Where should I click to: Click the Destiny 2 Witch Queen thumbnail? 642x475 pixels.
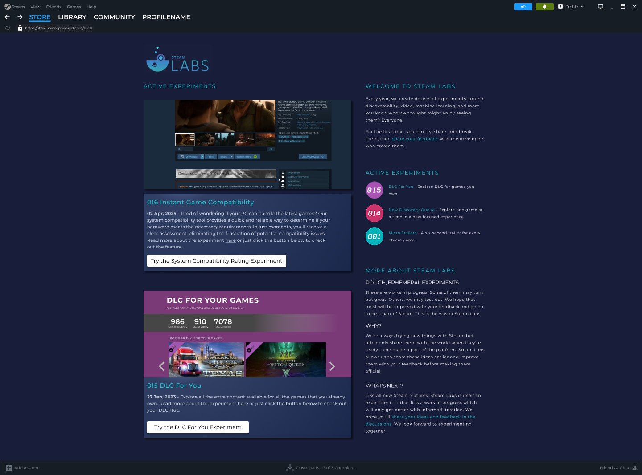pos(286,360)
